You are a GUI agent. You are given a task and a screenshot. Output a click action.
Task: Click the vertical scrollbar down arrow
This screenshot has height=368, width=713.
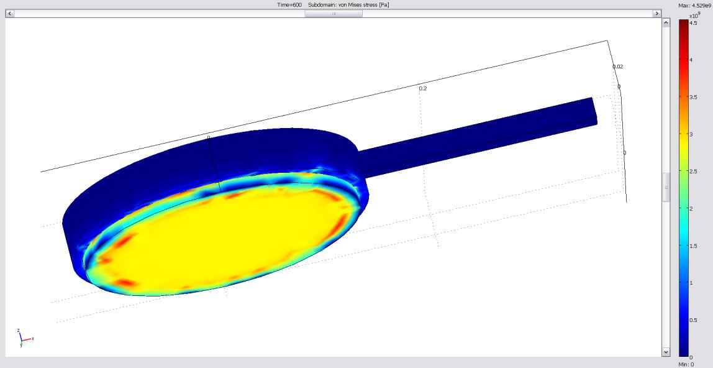pyautogui.click(x=666, y=352)
